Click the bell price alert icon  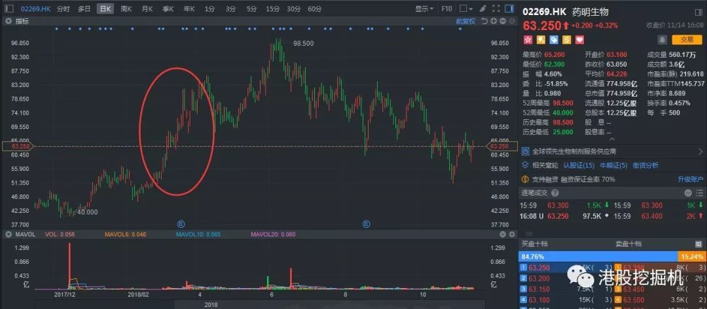pos(662,40)
